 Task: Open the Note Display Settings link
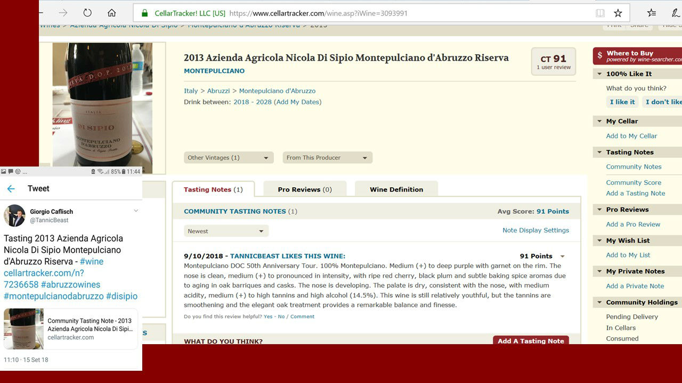[535, 230]
